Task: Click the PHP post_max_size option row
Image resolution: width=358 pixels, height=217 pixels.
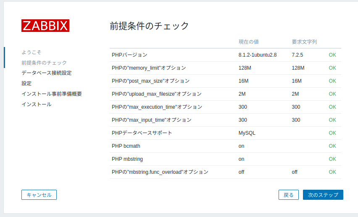Action: tap(225, 81)
